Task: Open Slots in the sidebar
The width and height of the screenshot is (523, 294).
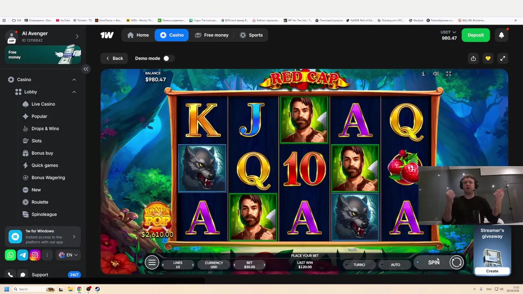Action: coord(36,141)
